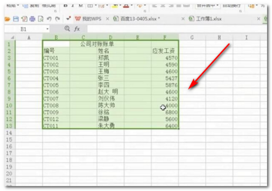The image size is (272, 191).
Task: Click the select-all corner triangle
Action: (x=12, y=37)
